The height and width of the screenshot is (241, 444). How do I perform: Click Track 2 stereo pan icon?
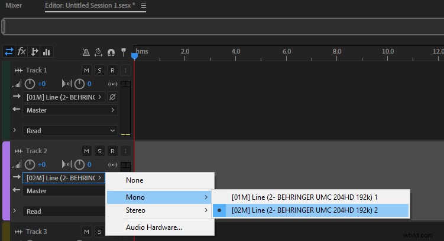[67, 164]
